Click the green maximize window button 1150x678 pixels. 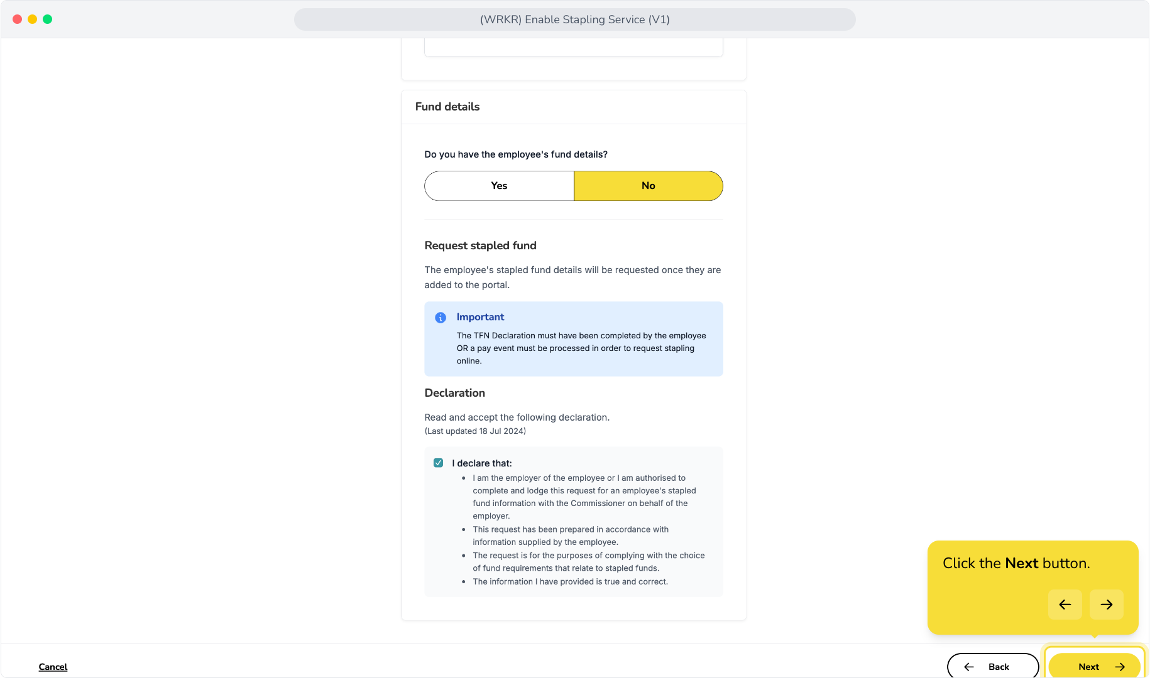pos(47,19)
